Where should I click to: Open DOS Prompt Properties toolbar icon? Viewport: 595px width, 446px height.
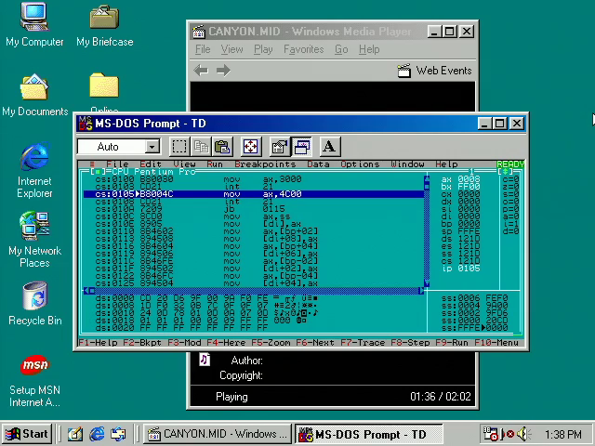click(x=279, y=147)
